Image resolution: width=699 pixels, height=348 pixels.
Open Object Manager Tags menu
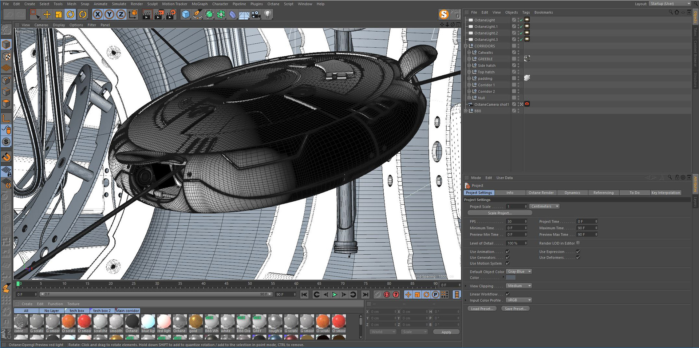(526, 12)
